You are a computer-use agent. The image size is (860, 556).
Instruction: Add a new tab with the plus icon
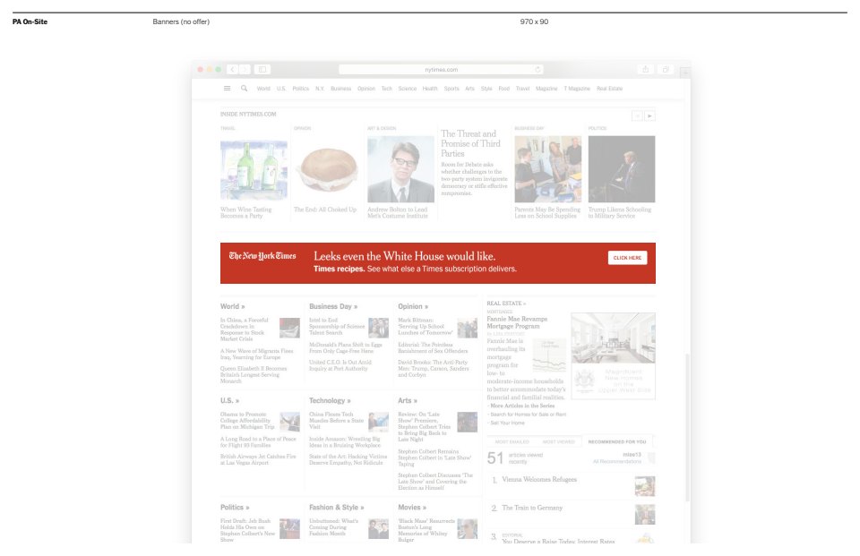(684, 72)
